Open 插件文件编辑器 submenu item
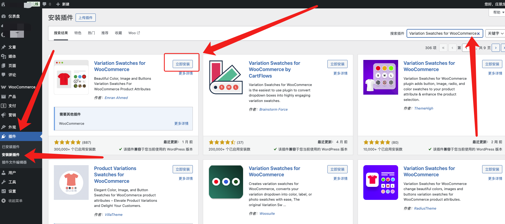 [14, 162]
